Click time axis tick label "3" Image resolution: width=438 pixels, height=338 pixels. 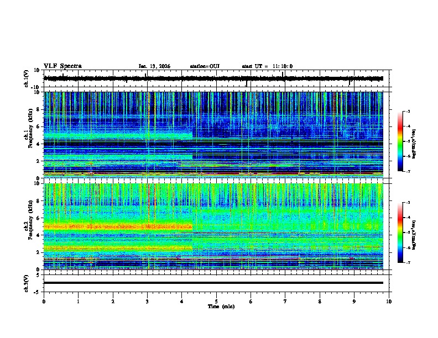147,302
